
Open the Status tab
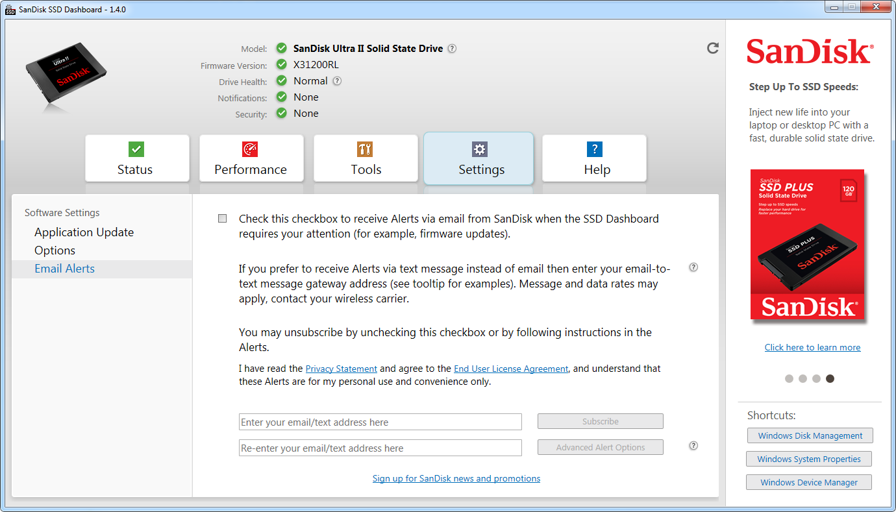pyautogui.click(x=137, y=158)
